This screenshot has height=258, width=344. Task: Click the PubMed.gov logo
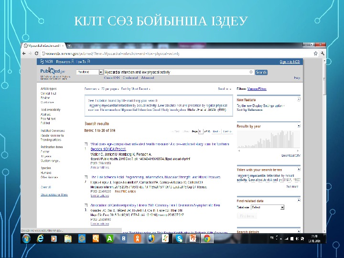(53, 71)
